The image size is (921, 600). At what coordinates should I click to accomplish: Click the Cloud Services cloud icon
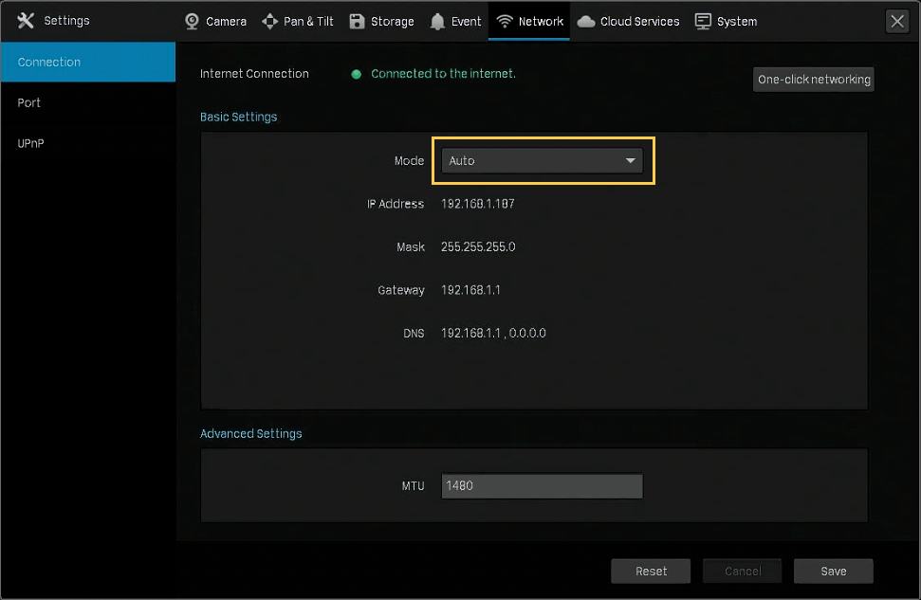point(585,22)
